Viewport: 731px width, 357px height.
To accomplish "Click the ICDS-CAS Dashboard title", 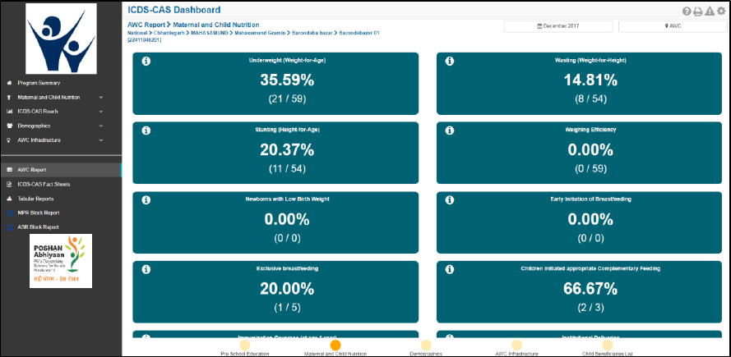I will coord(174,10).
